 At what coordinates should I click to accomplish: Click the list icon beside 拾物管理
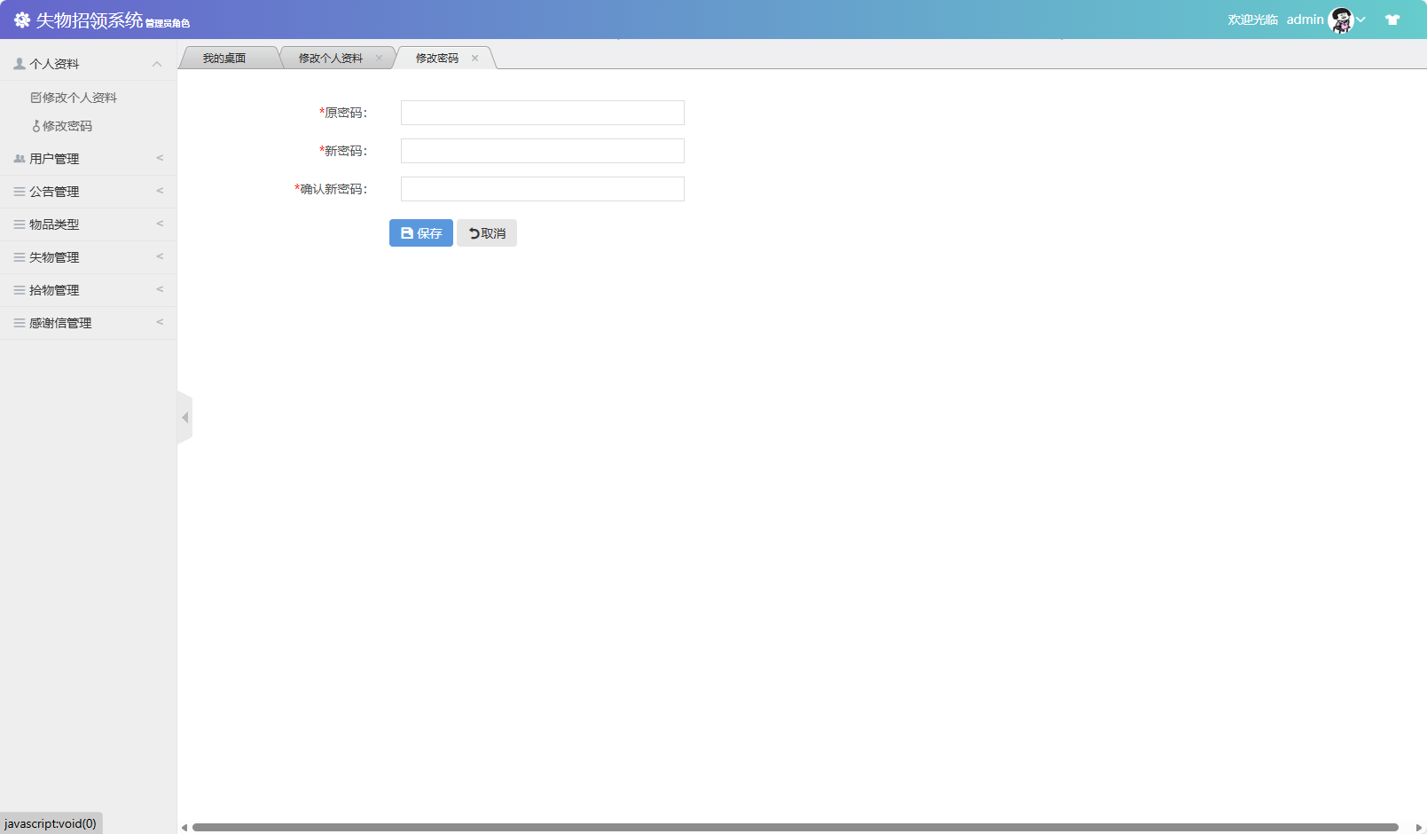tap(20, 290)
